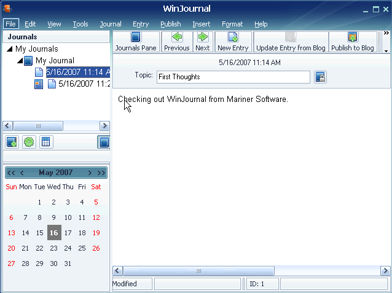Collapse the My Journal node
Image resolution: width=392 pixels, height=293 pixels.
tap(20, 60)
